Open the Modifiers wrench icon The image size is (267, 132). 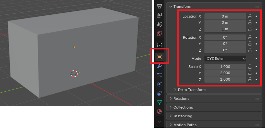point(159,66)
